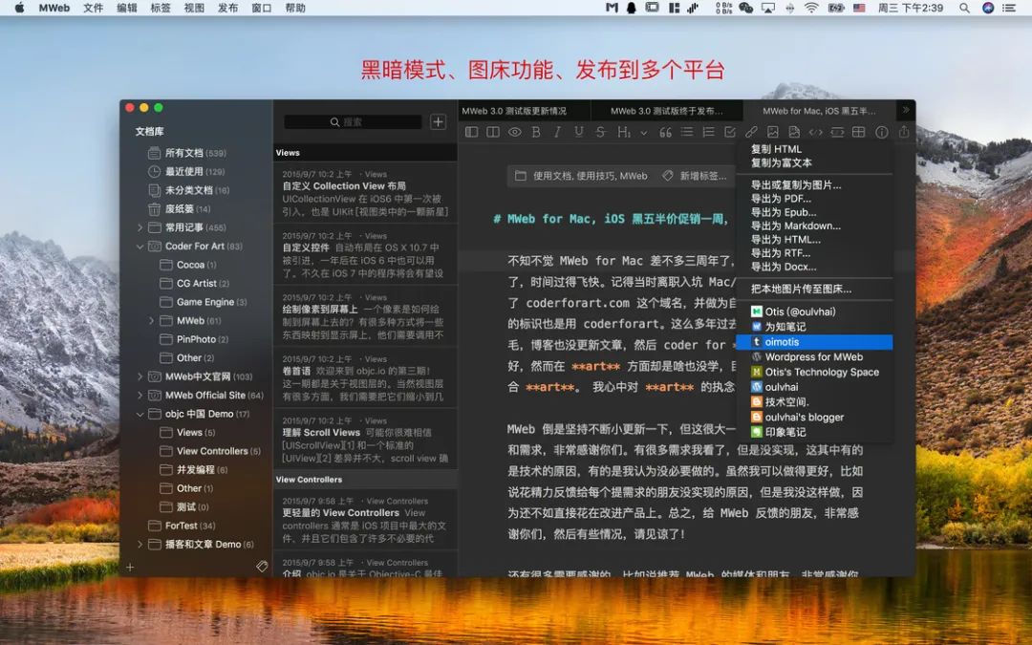
Task: Open the Apple menu
Action: 19,8
